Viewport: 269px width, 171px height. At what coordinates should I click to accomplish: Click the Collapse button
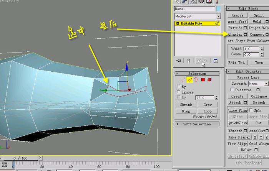click(x=259, y=96)
